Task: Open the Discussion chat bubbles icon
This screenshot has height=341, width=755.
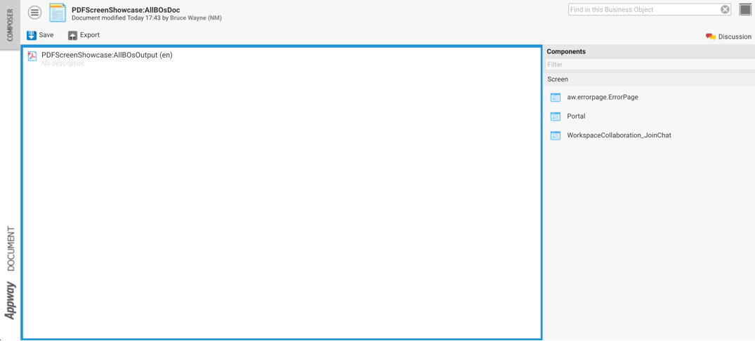Action: (x=711, y=36)
